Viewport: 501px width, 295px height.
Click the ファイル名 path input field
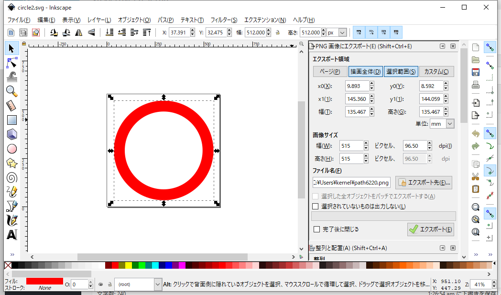pos(351,183)
